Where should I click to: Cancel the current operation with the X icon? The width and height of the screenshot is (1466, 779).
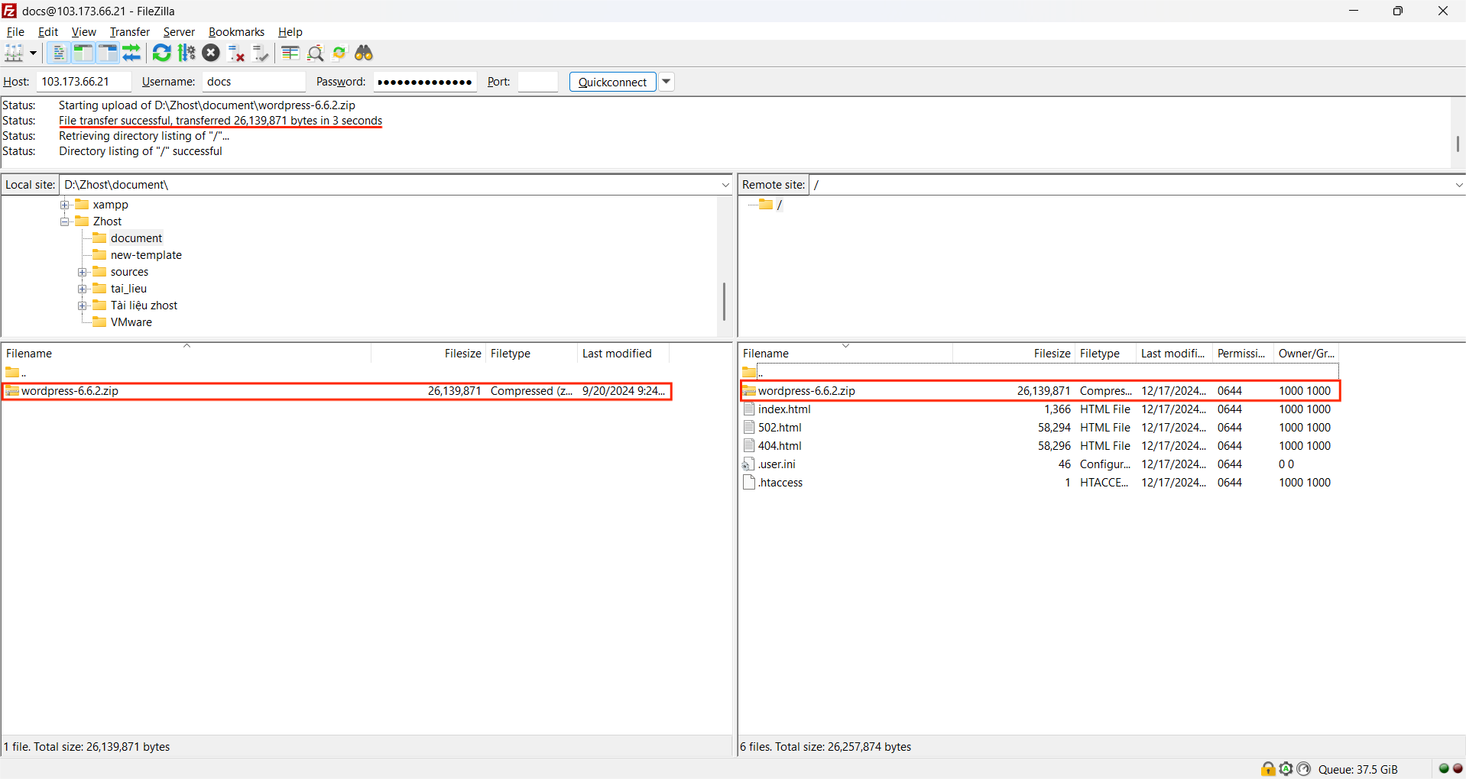[x=211, y=53]
